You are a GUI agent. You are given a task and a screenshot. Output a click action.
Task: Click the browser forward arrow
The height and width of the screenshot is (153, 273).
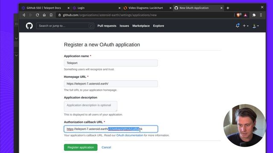tap(31, 15)
